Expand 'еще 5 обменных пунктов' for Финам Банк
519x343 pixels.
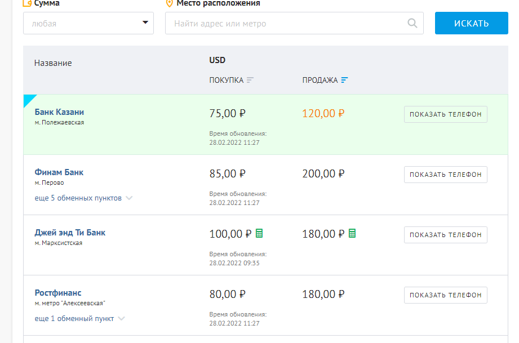[x=83, y=198]
